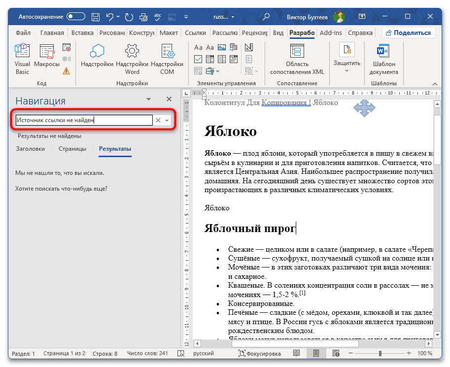Open the undo history dropdown arrow
The image size is (450, 367).
(118, 17)
